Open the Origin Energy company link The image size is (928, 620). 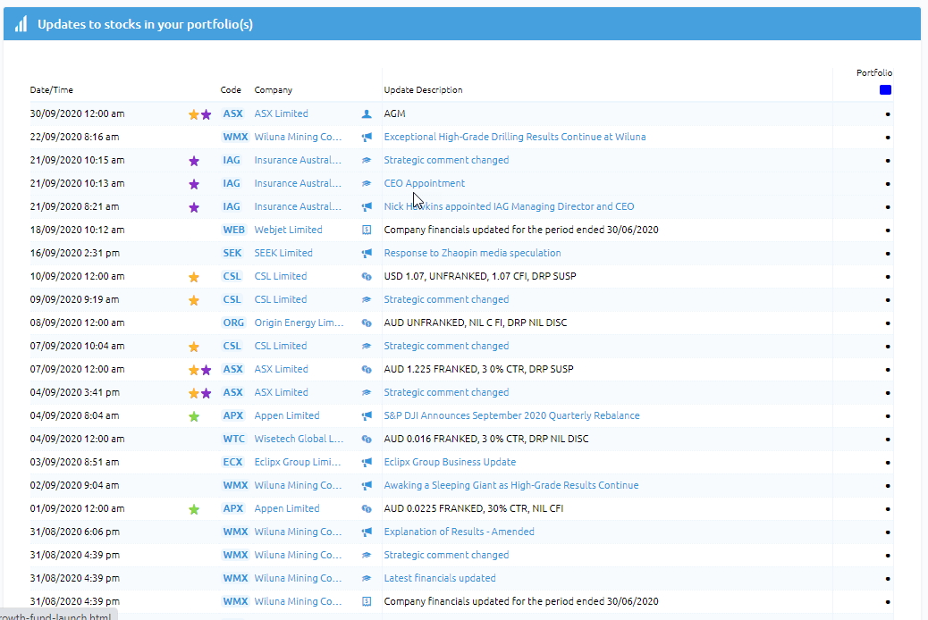pos(299,323)
